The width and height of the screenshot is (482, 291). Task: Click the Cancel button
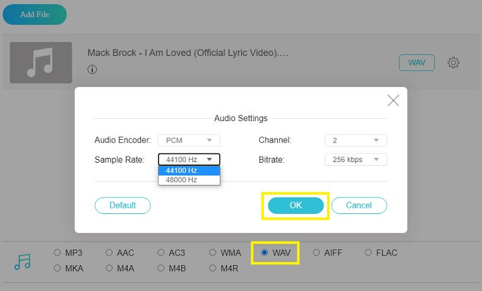click(358, 205)
